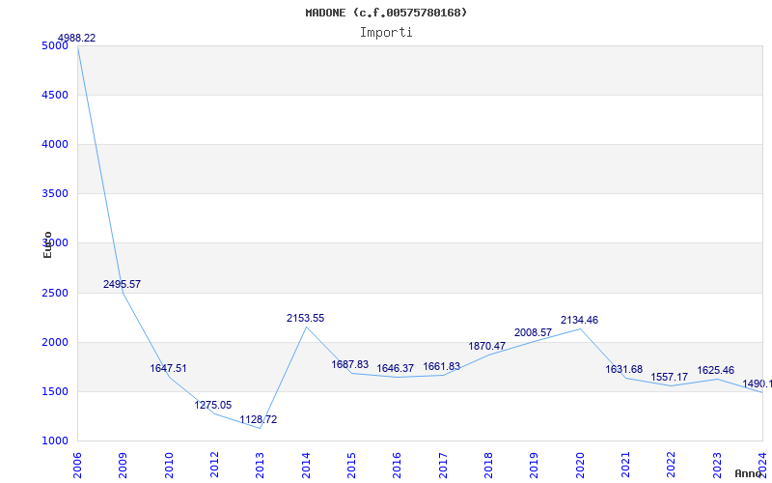Click the 2006 year axis label
The image size is (772, 483).
tap(77, 466)
